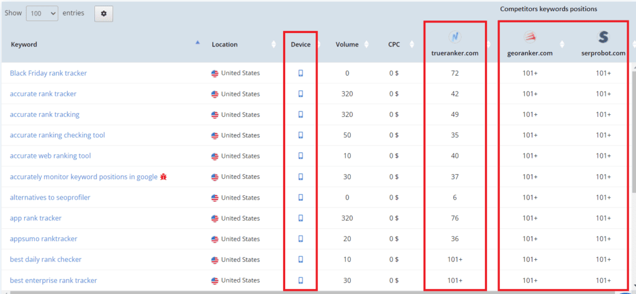Open the entries count dropdown showing 100

[42, 14]
